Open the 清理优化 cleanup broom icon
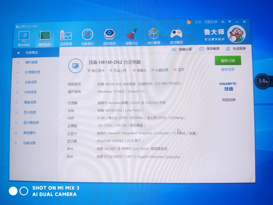 click(132, 37)
